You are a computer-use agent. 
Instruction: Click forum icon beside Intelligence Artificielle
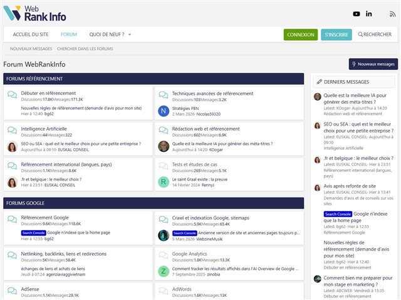(12, 130)
